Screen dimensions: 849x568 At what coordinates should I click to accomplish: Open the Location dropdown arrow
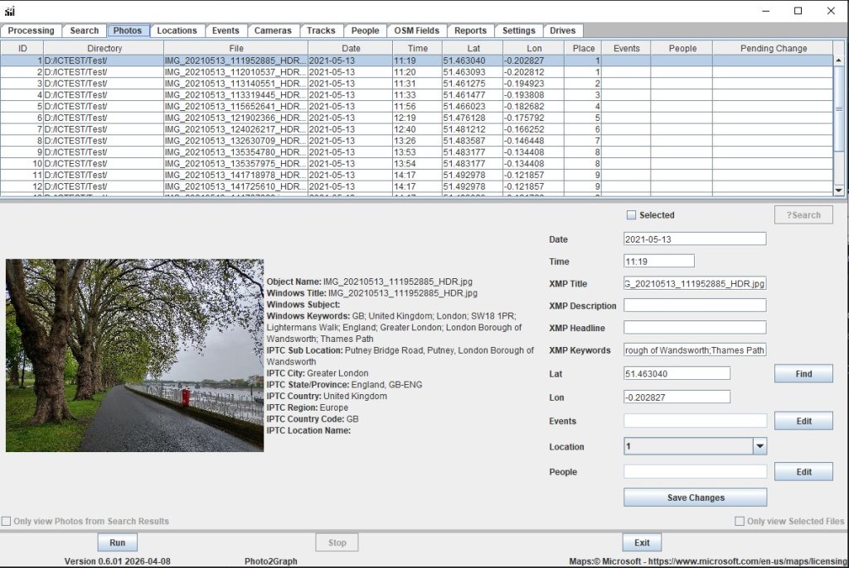(759, 446)
